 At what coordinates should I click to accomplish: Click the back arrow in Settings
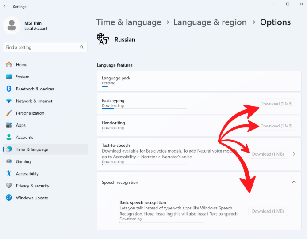point(5,7)
